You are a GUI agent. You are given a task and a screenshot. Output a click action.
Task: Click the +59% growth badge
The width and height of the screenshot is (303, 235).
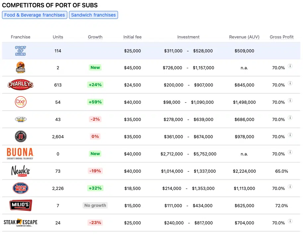tap(95, 102)
